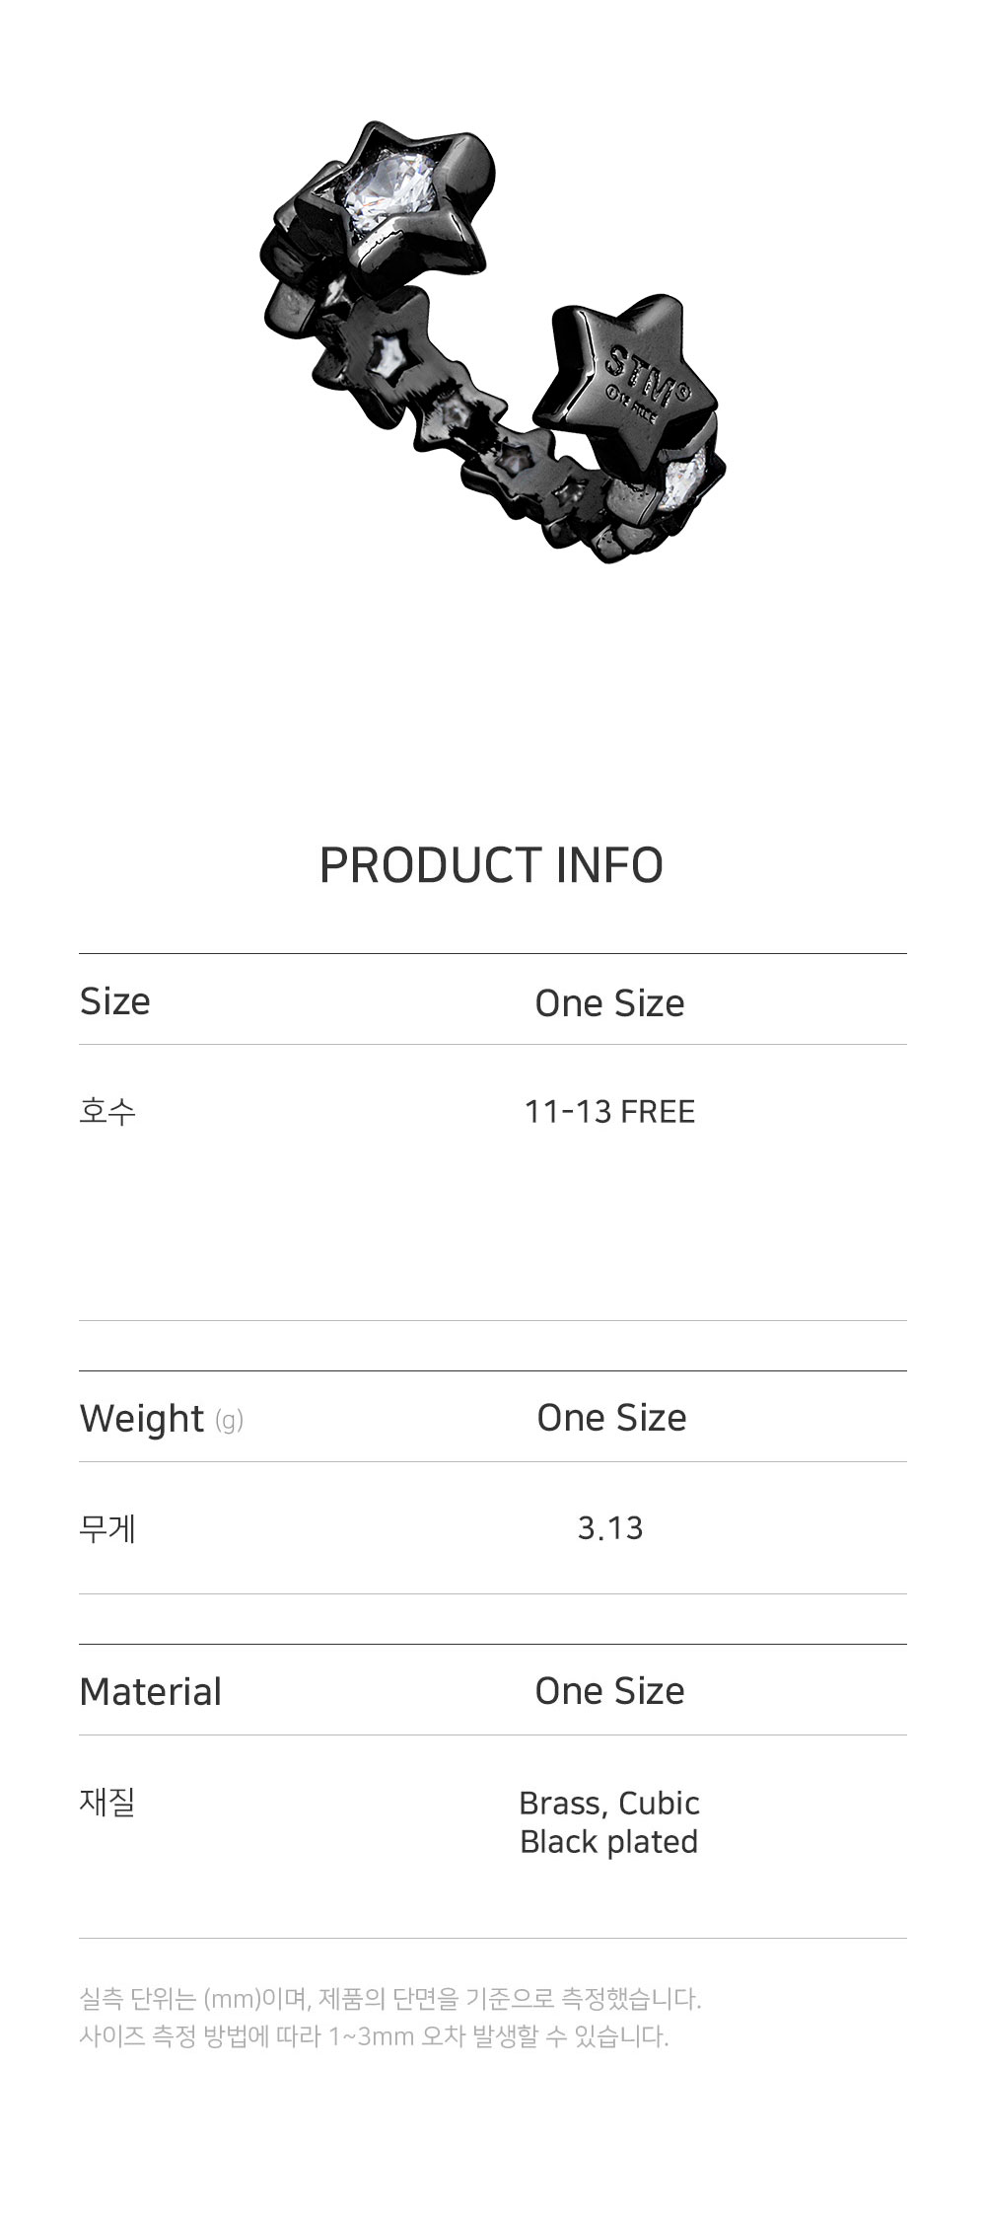
Task: Click the PRODUCT INFO heading
Action: point(491,865)
